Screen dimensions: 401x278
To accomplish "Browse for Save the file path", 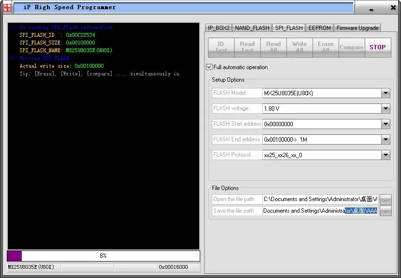I will [386, 211].
